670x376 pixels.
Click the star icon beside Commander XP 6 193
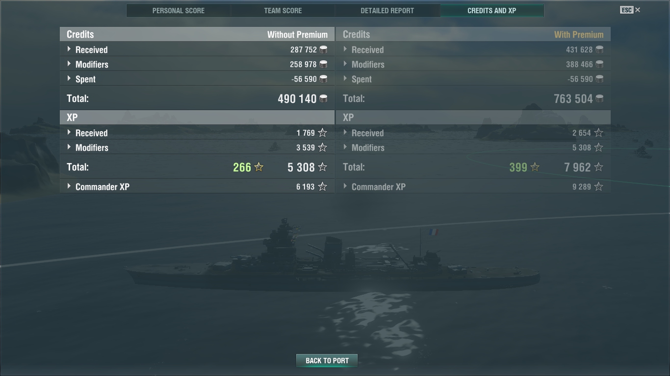(322, 187)
